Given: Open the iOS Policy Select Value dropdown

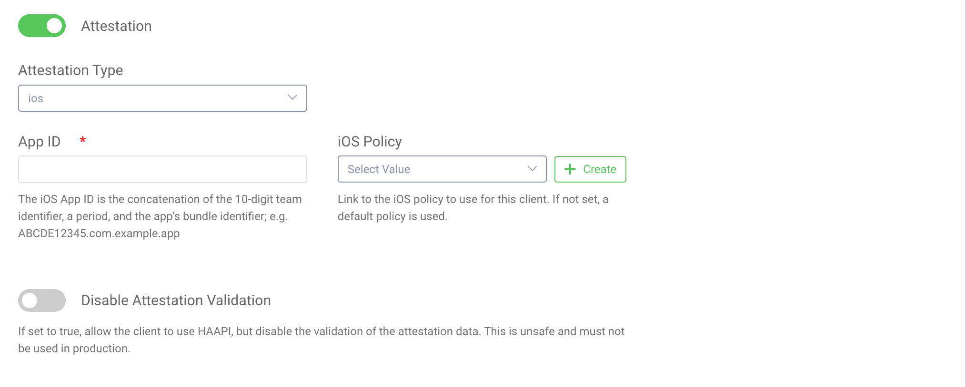Looking at the screenshot, I should tap(442, 169).
